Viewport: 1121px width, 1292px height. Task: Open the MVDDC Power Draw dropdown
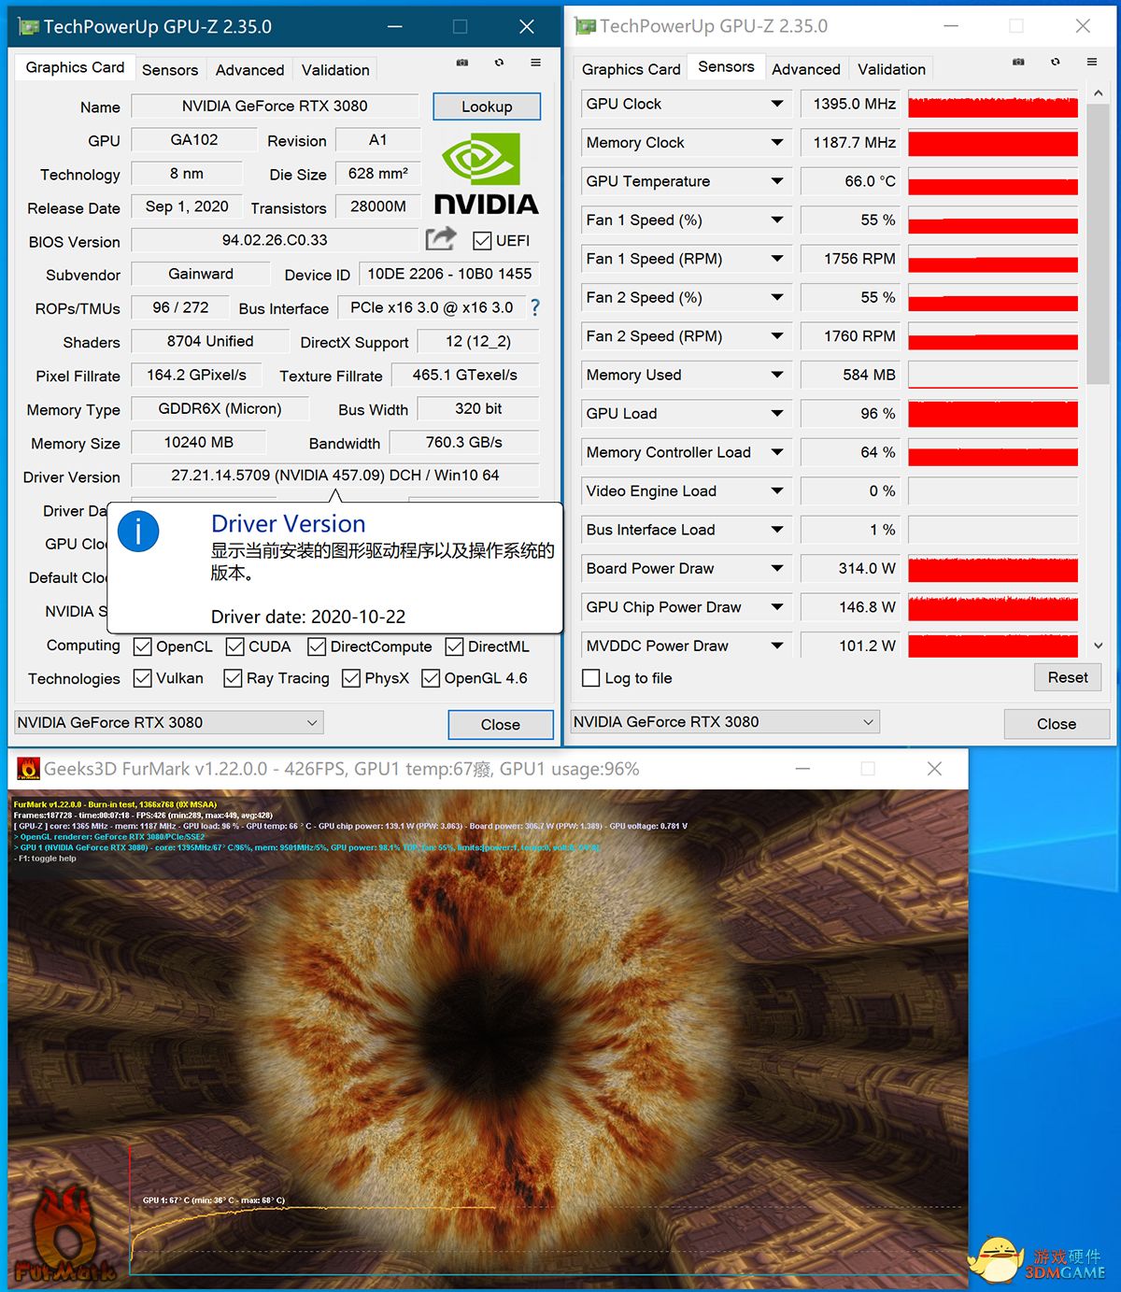(x=777, y=646)
